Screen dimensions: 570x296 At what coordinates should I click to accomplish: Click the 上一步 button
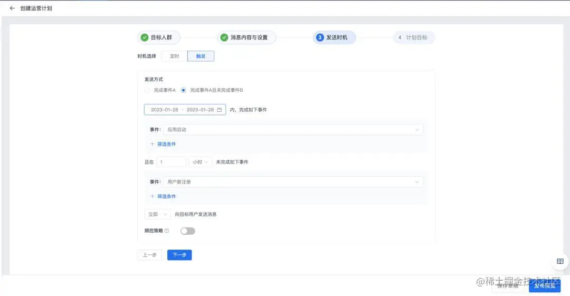pyautogui.click(x=149, y=255)
